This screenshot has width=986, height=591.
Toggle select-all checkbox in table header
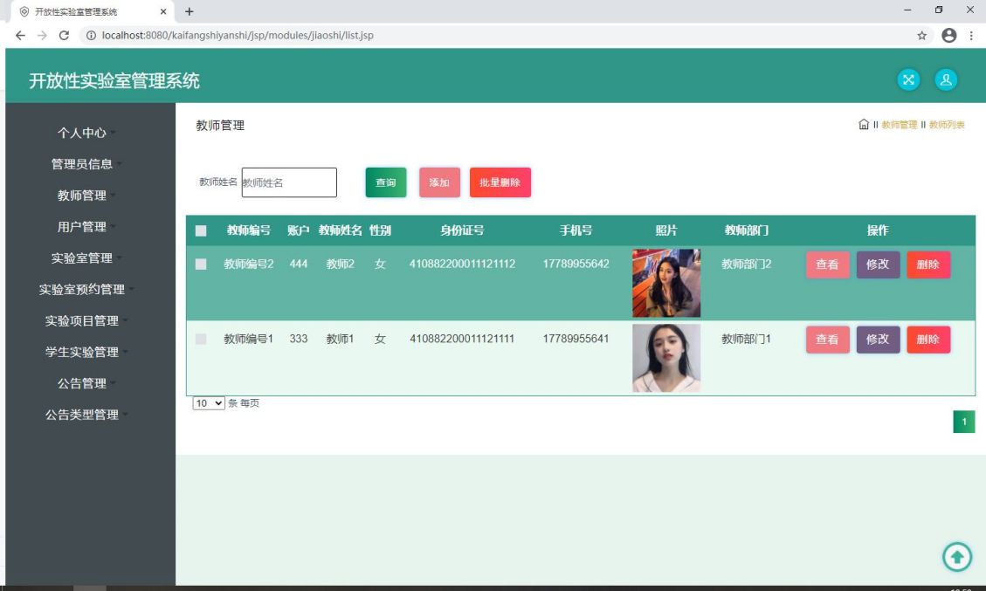pyautogui.click(x=201, y=230)
